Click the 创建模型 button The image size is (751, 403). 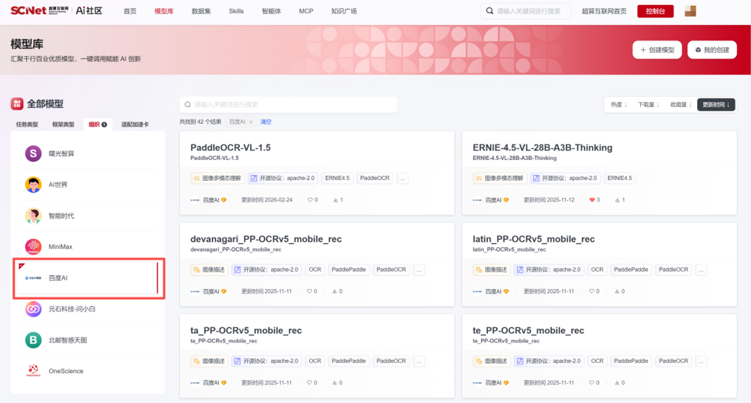click(x=657, y=50)
